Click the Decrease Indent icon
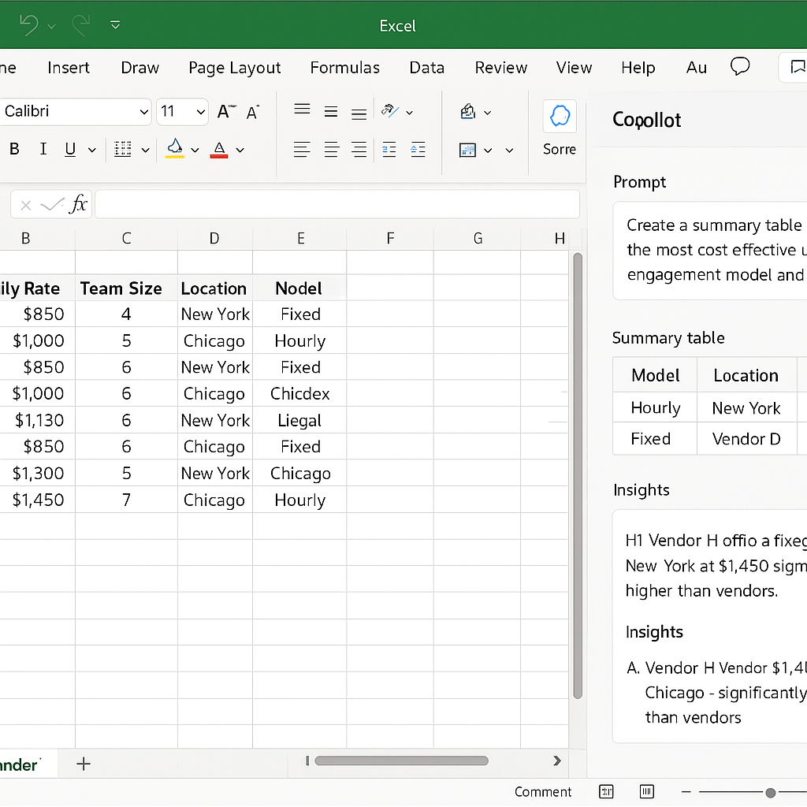 click(389, 149)
